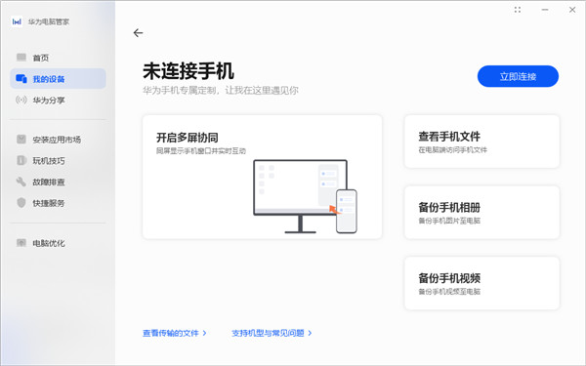Open the 备份手机视频 card
Image resolution: width=586 pixels, height=366 pixels.
(x=481, y=283)
